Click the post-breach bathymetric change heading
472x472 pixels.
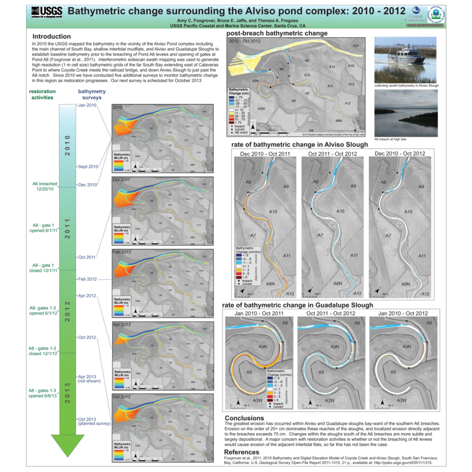pos(277,33)
